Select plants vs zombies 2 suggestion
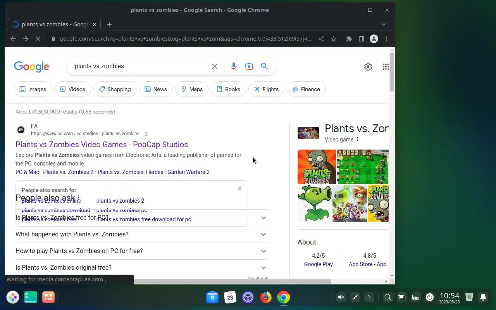The image size is (496, 310). [120, 201]
